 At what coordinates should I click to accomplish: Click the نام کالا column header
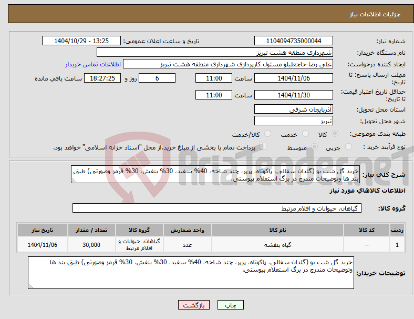pyautogui.click(x=277, y=230)
